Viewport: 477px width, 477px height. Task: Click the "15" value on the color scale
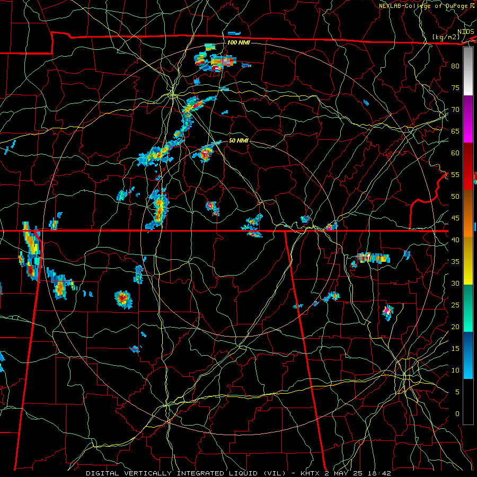click(455, 348)
